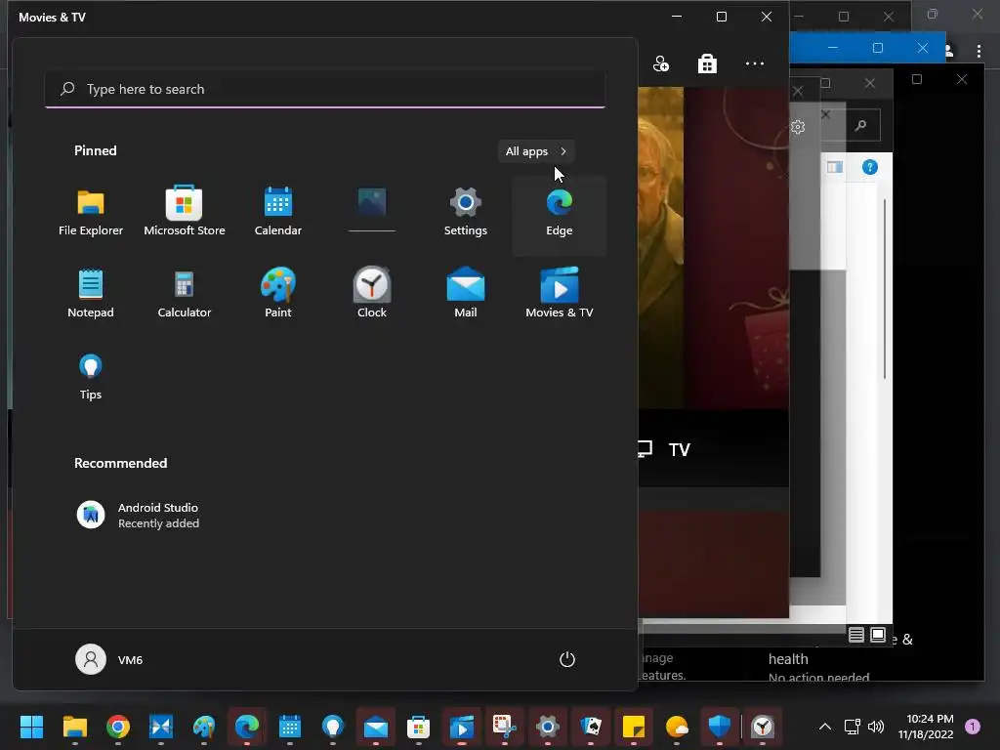The height and width of the screenshot is (750, 1000).
Task: Open recommended Android Studio item
Action: [139, 516]
